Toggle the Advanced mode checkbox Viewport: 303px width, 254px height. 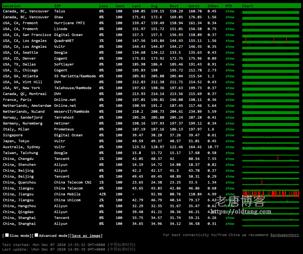[x=36, y=235]
